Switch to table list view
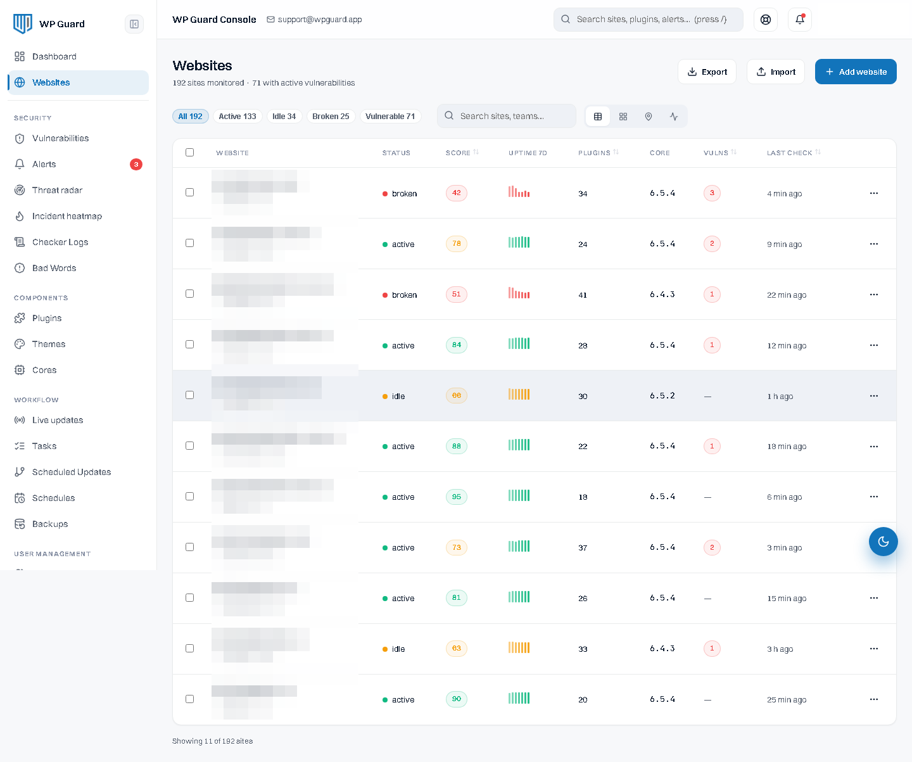Screen dimensions: 912x762 click(x=598, y=117)
